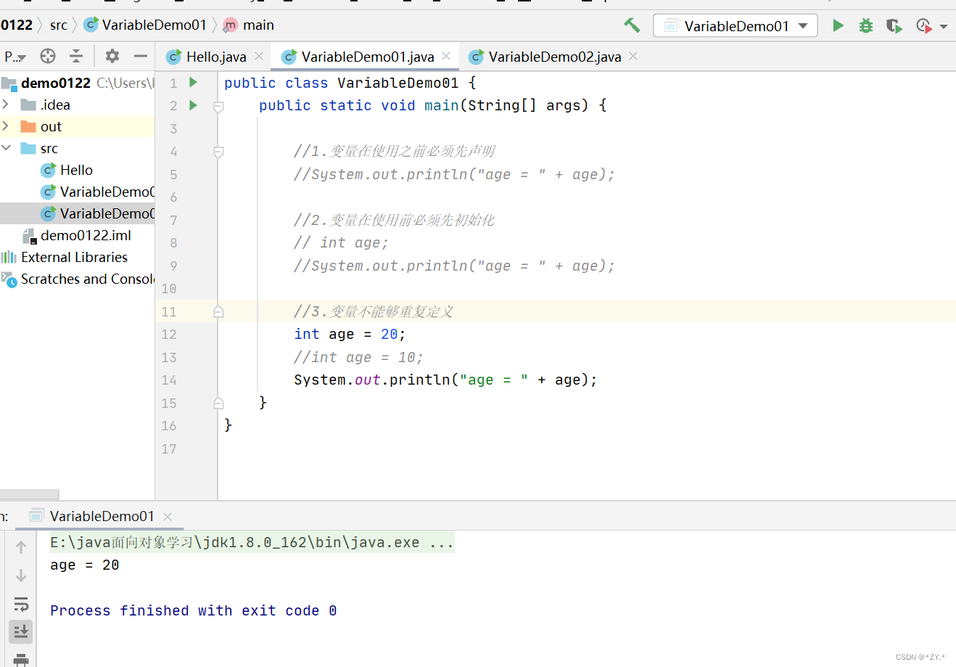Select the out folder row
The image size is (956, 667).
coord(78,126)
